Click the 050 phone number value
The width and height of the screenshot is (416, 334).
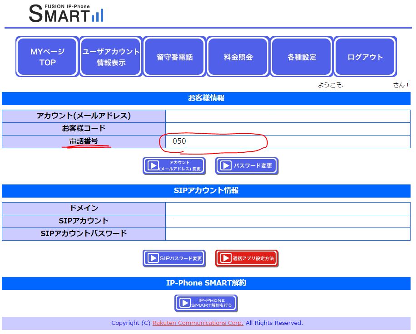coord(179,141)
